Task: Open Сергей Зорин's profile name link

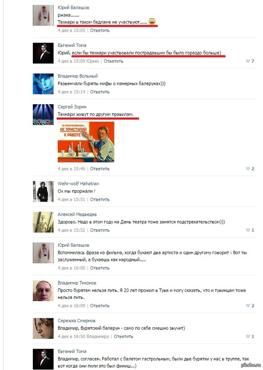Action: pos(72,107)
